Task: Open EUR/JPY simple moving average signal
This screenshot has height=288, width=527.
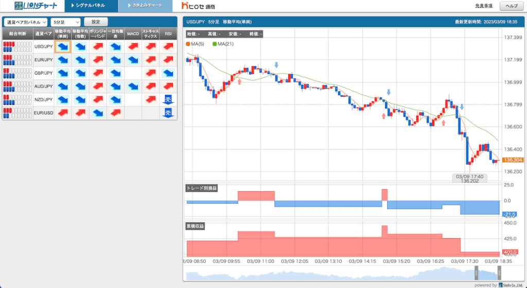Action: [x=63, y=60]
